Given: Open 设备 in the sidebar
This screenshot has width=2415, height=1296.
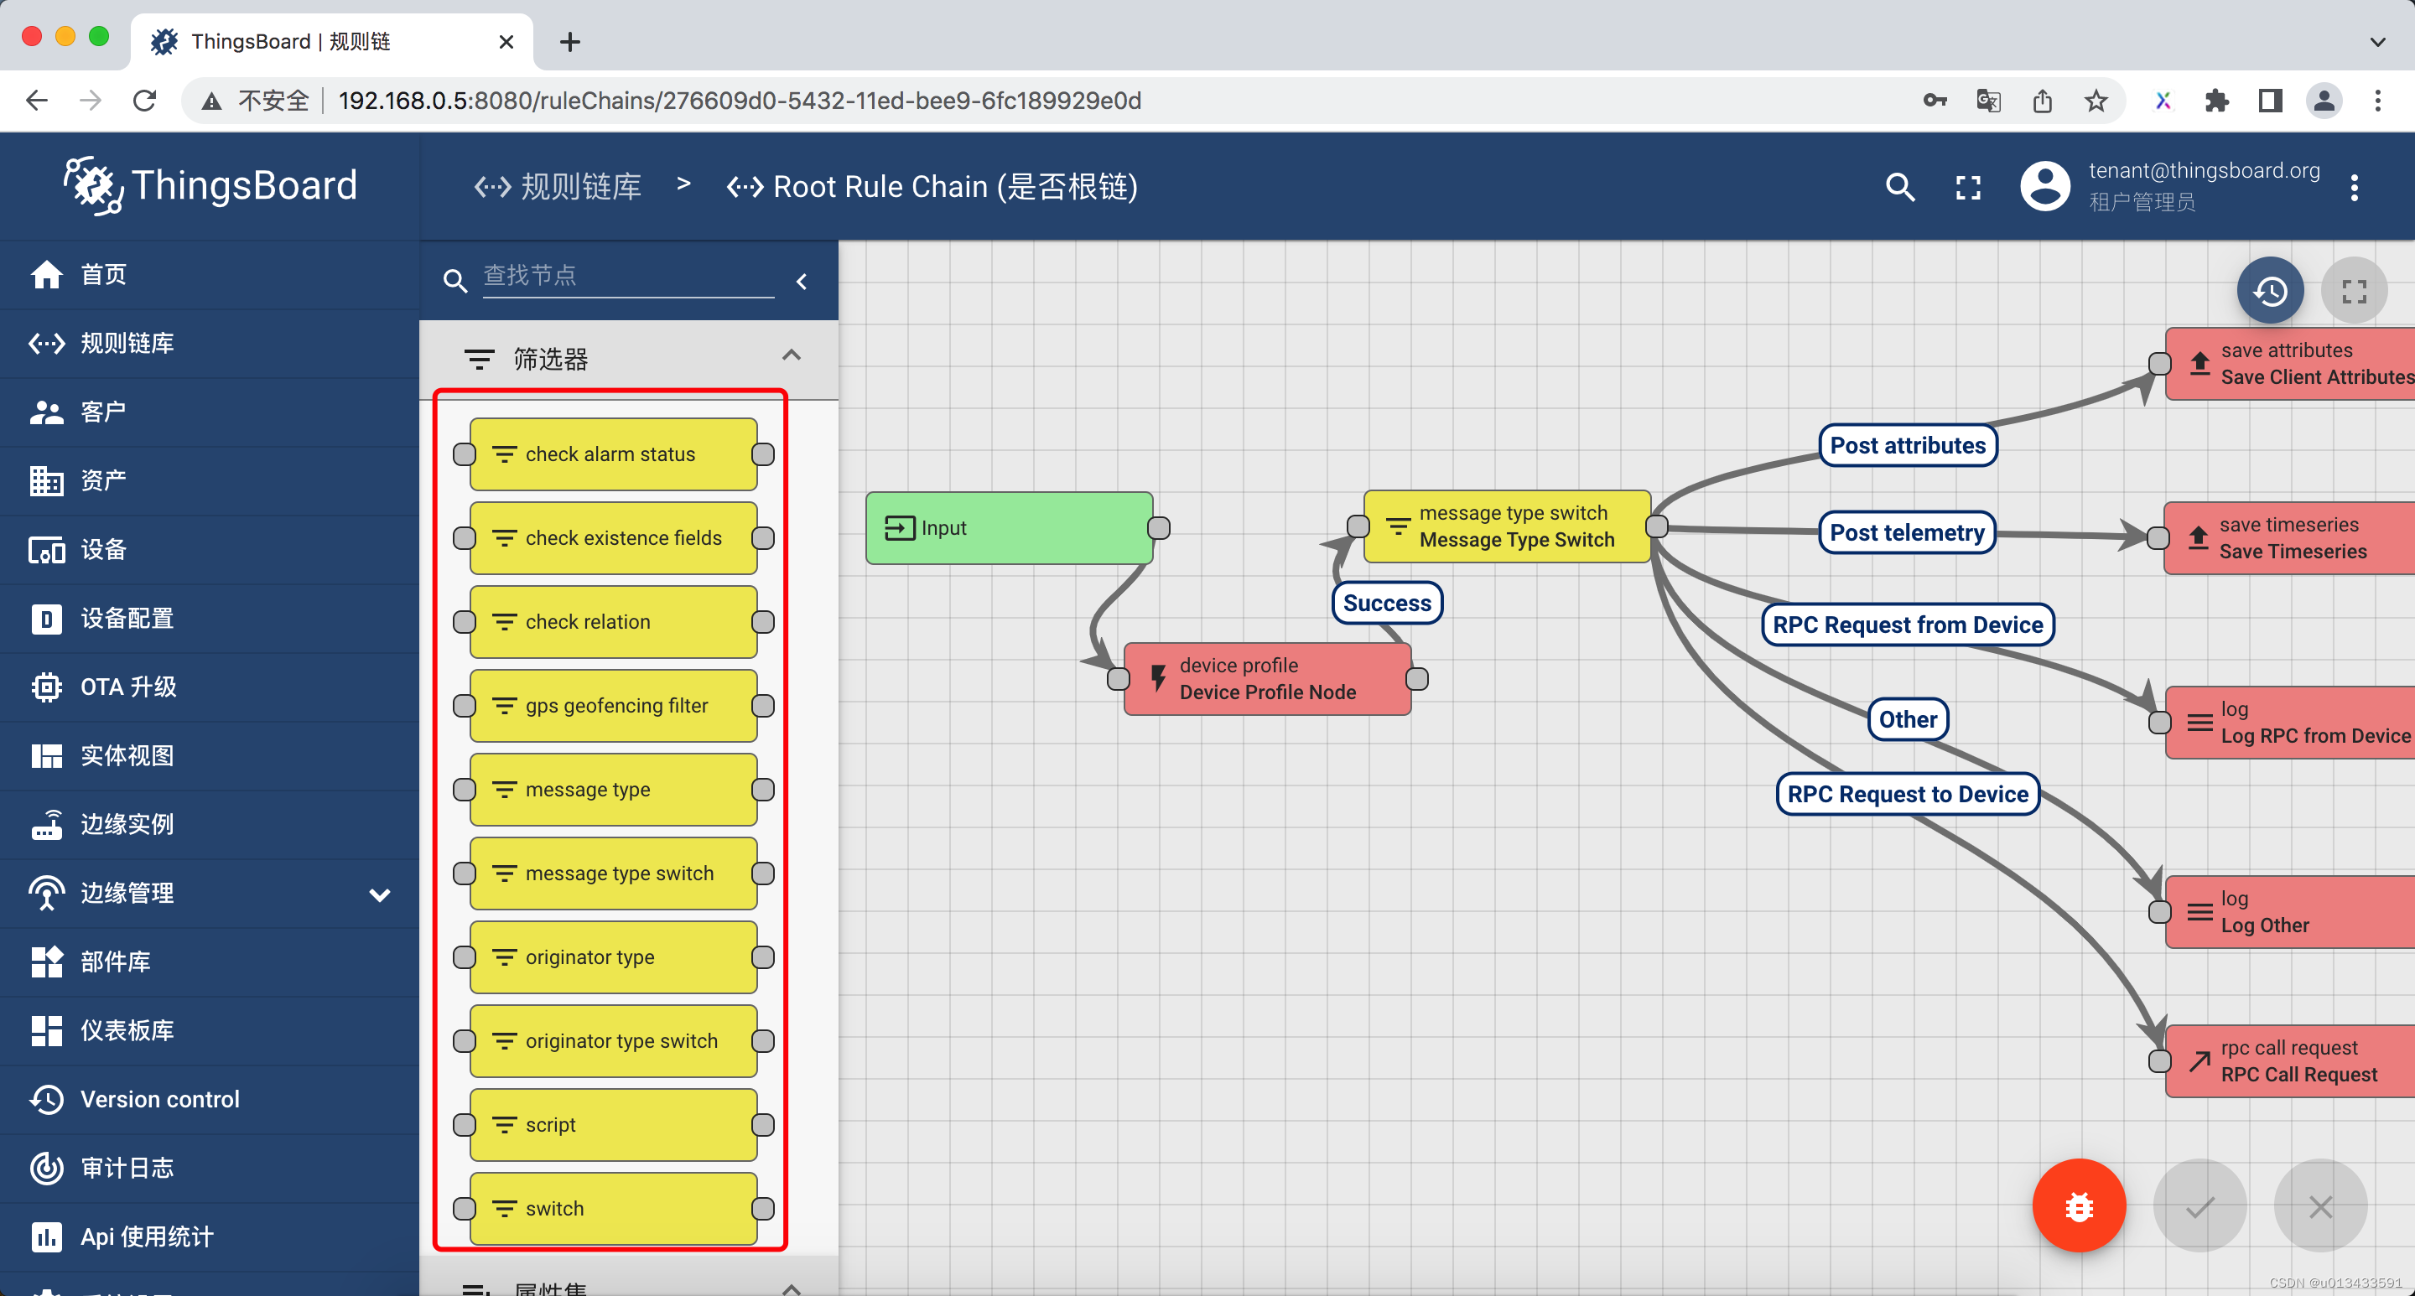Looking at the screenshot, I should pyautogui.click(x=103, y=549).
